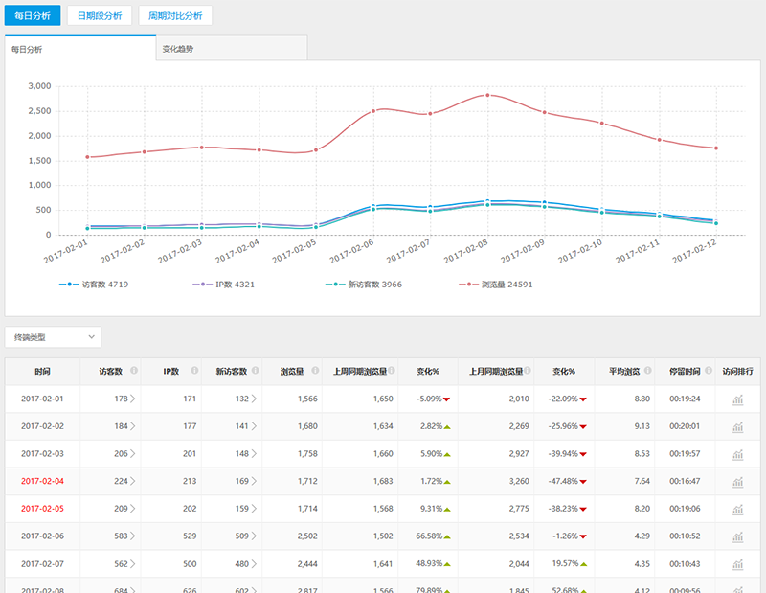
Task: Expand 访客数 arrow in the 2017-02-01 row
Action: [132, 399]
